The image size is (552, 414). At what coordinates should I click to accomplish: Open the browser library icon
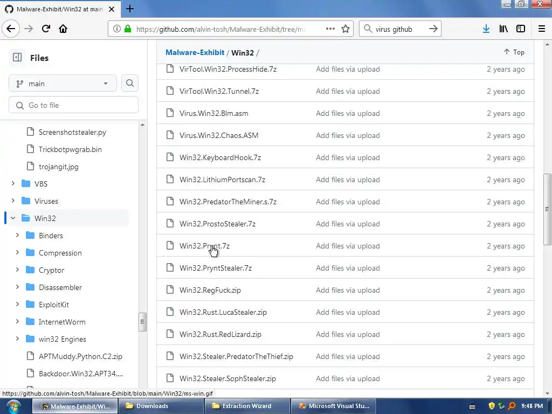click(x=503, y=29)
